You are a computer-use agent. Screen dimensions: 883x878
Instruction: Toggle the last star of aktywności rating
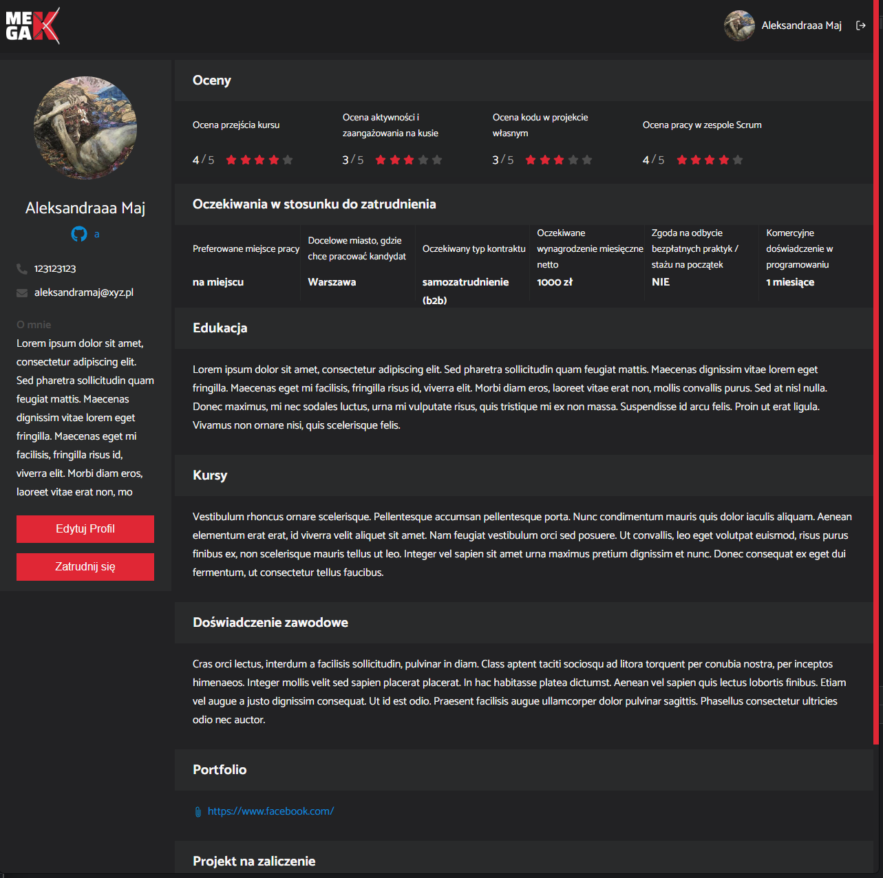click(x=437, y=160)
